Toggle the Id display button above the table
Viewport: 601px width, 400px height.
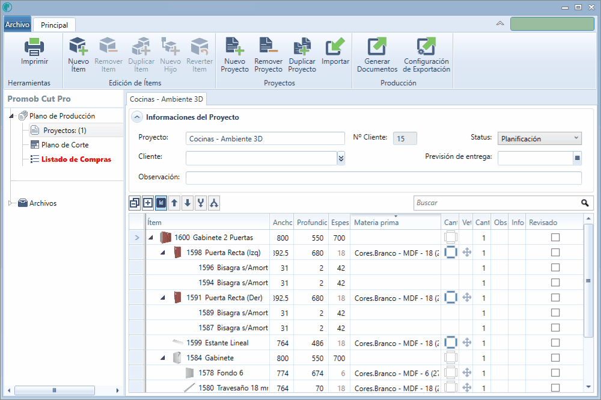[161, 203]
